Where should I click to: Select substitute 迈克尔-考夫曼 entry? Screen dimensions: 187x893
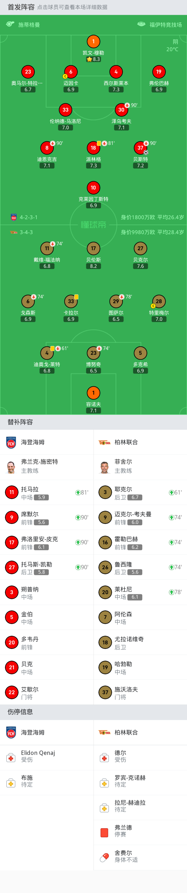click(140, 517)
